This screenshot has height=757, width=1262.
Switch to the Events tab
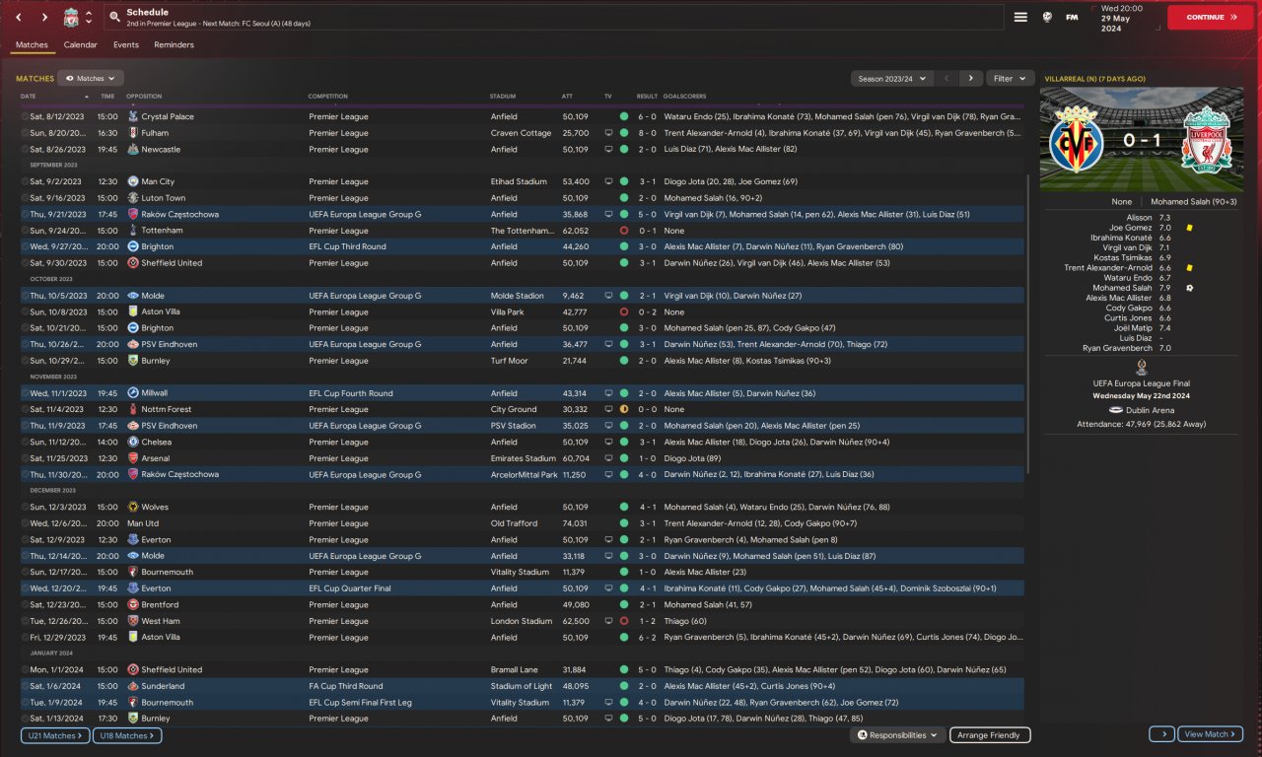tap(126, 44)
